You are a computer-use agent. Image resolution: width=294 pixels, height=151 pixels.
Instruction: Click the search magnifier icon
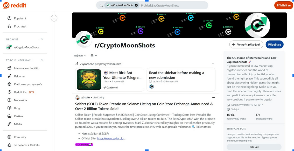pos(101,5)
